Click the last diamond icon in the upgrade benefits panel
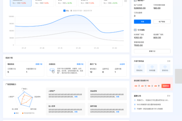Screen dimensions: 182x121 pos(165,67)
